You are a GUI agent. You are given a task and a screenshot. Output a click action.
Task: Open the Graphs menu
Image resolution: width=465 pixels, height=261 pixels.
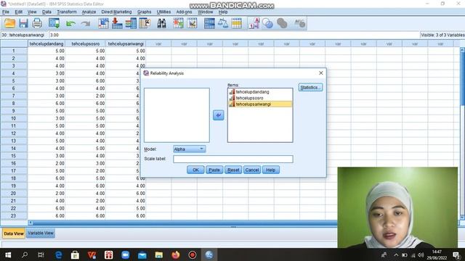(x=144, y=12)
